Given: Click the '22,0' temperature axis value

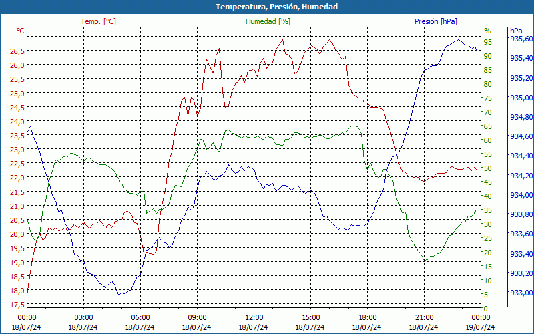Looking at the screenshot, I should [x=17, y=178].
